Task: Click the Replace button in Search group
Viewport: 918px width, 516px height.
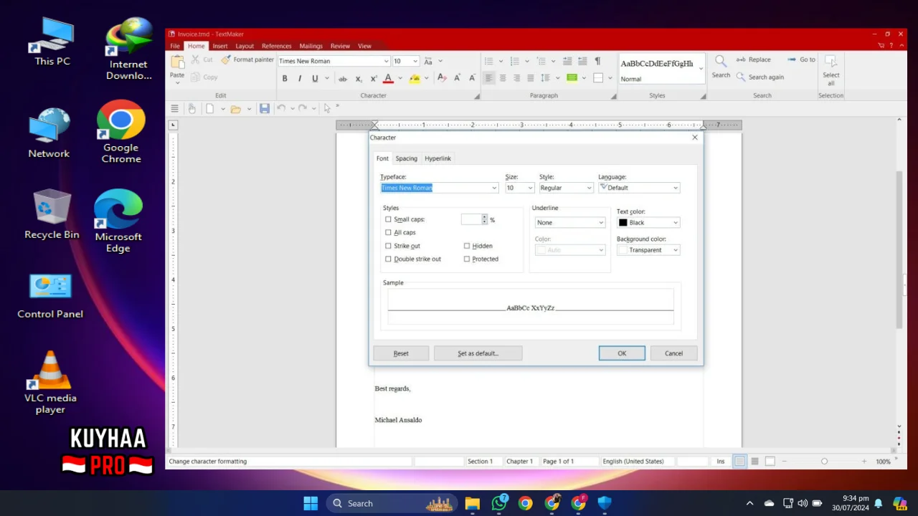Action: (753, 59)
